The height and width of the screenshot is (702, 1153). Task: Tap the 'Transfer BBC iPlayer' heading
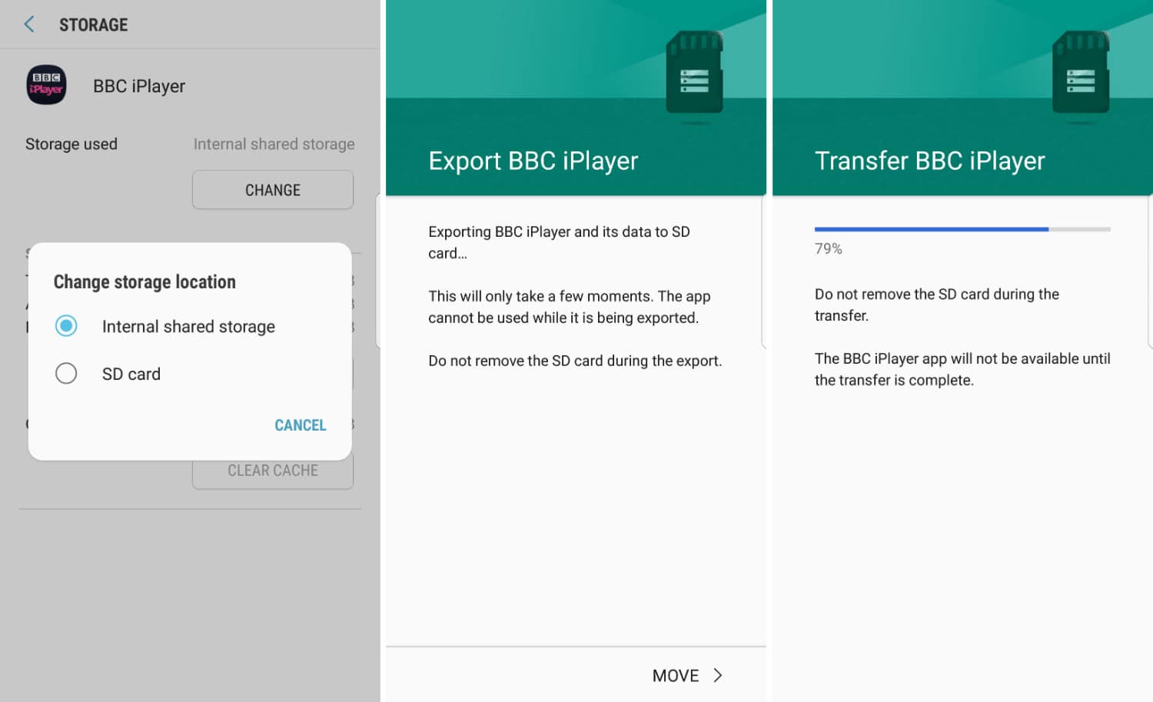(930, 161)
